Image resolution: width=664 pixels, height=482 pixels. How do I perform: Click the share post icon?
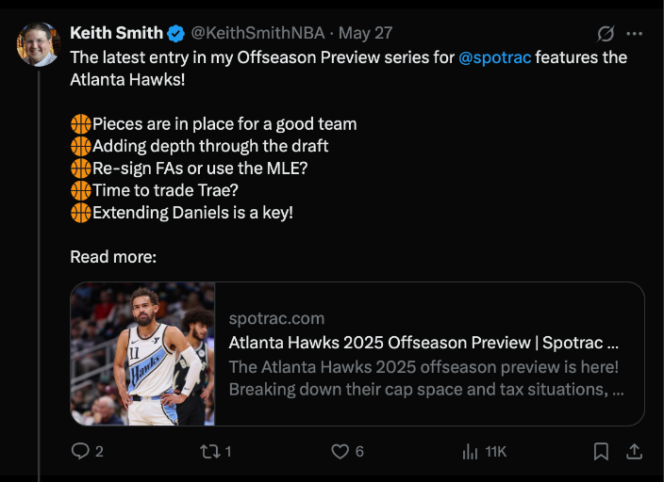[635, 452]
